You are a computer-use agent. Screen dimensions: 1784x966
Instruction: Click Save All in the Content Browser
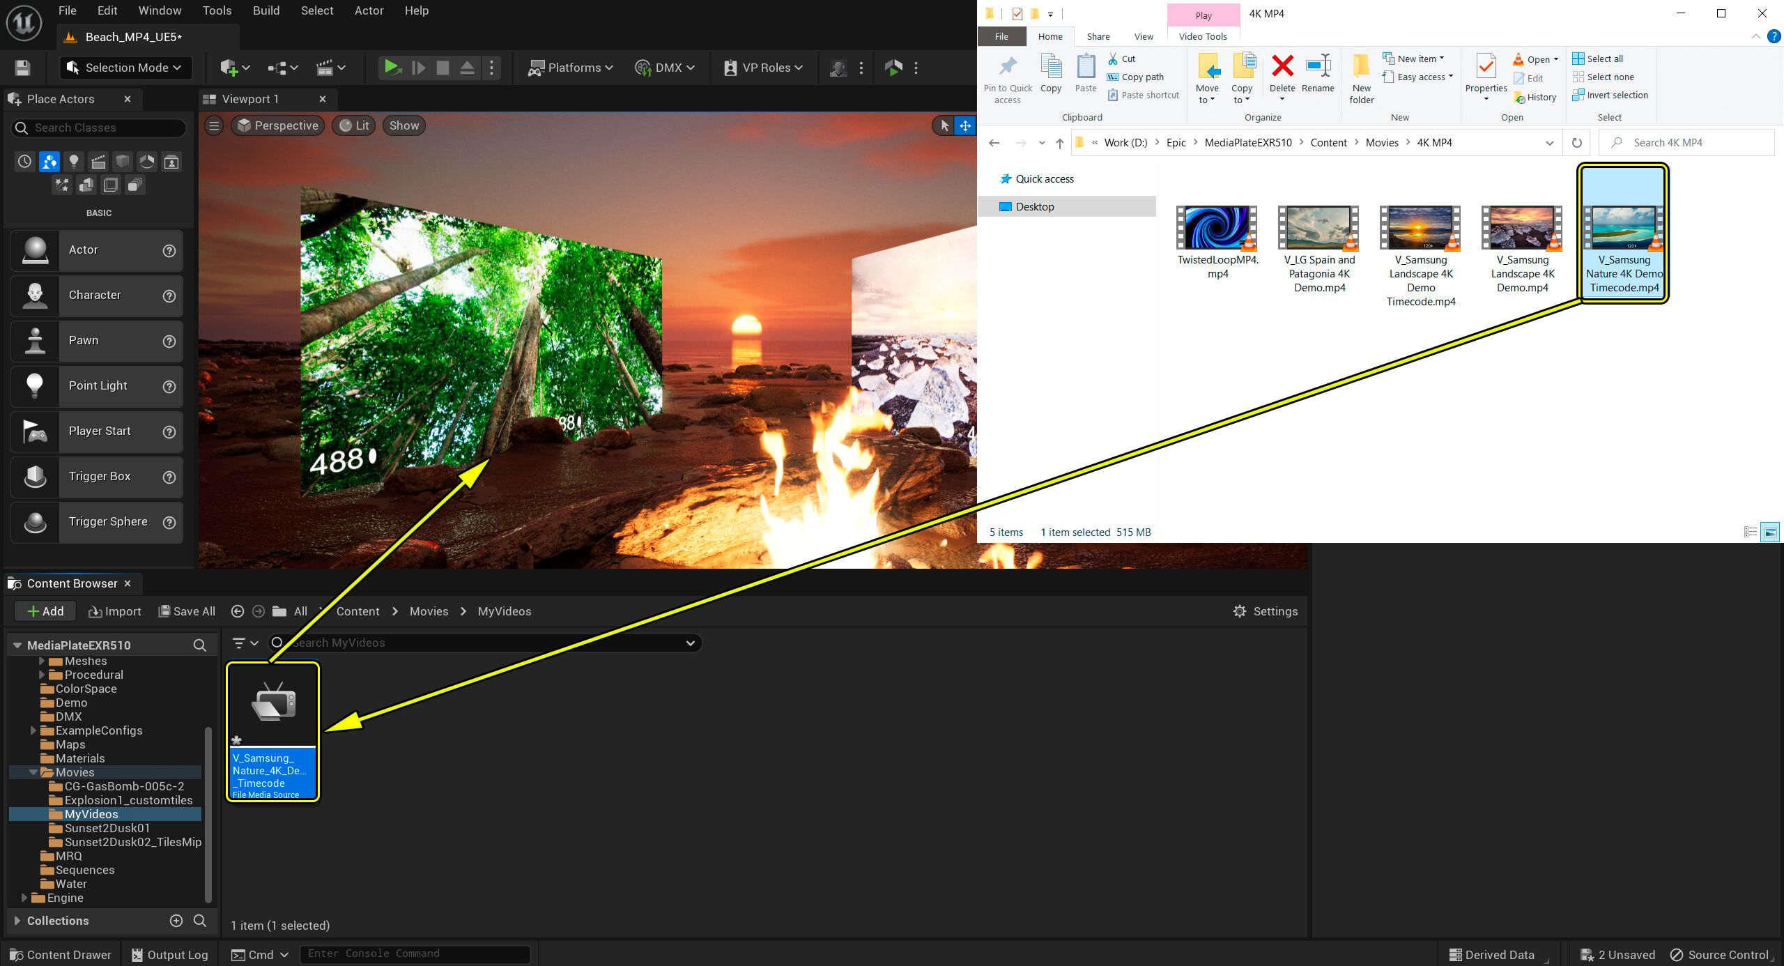(186, 611)
